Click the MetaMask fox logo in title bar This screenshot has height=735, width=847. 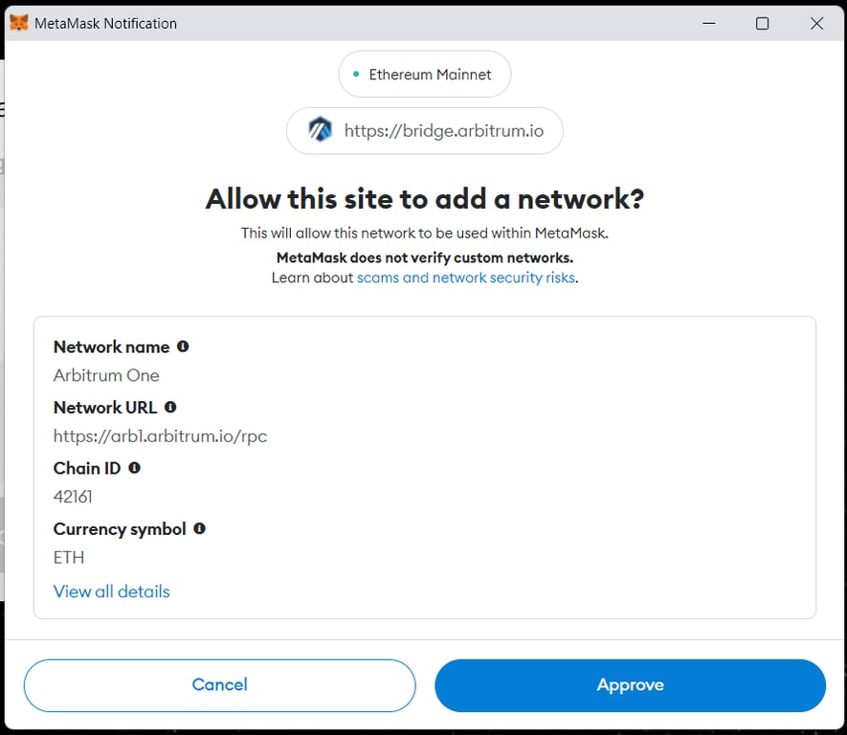click(x=17, y=22)
